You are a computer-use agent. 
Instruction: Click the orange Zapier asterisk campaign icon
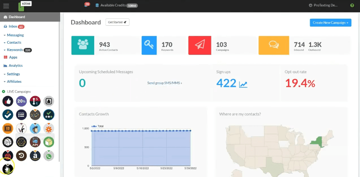tap(48, 129)
